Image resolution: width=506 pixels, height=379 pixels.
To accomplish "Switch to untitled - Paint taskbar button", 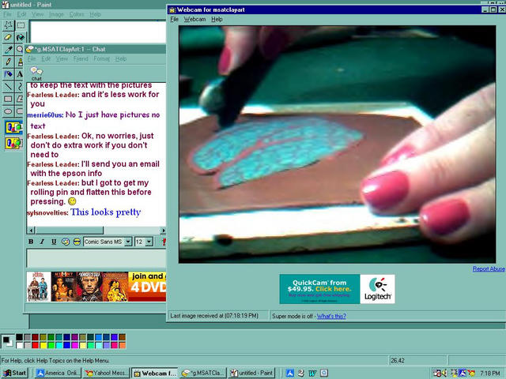I will [x=252, y=373].
